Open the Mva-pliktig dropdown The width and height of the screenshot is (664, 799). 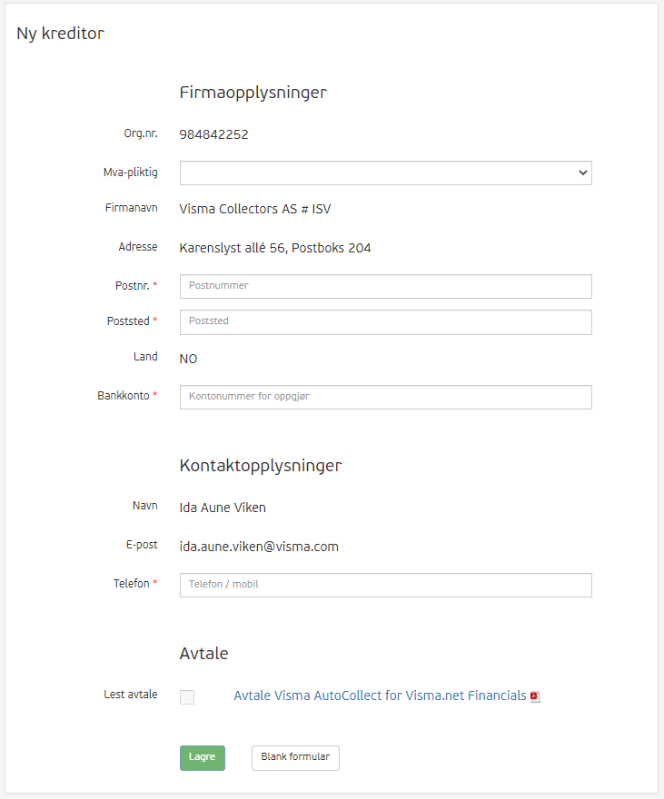pos(386,173)
